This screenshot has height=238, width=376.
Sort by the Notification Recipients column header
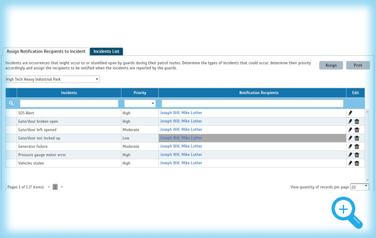[x=253, y=93]
